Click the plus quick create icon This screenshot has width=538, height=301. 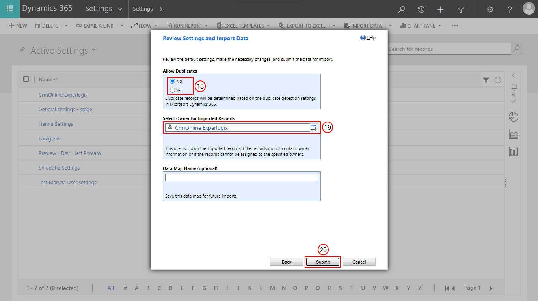coord(441,9)
